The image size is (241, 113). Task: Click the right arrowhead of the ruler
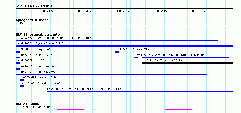click(x=233, y=9)
